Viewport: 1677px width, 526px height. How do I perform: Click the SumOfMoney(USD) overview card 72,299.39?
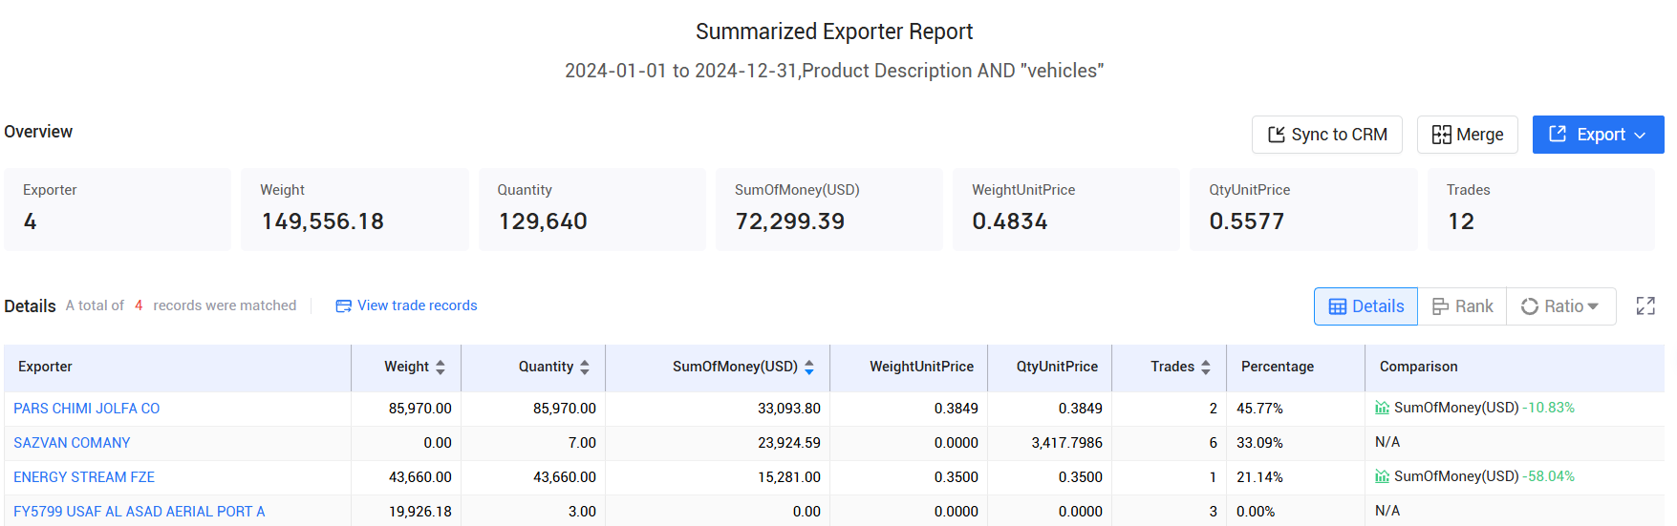[x=829, y=209]
